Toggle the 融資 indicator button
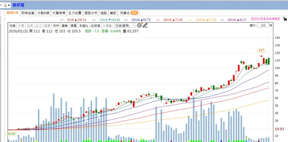 pos(47,26)
